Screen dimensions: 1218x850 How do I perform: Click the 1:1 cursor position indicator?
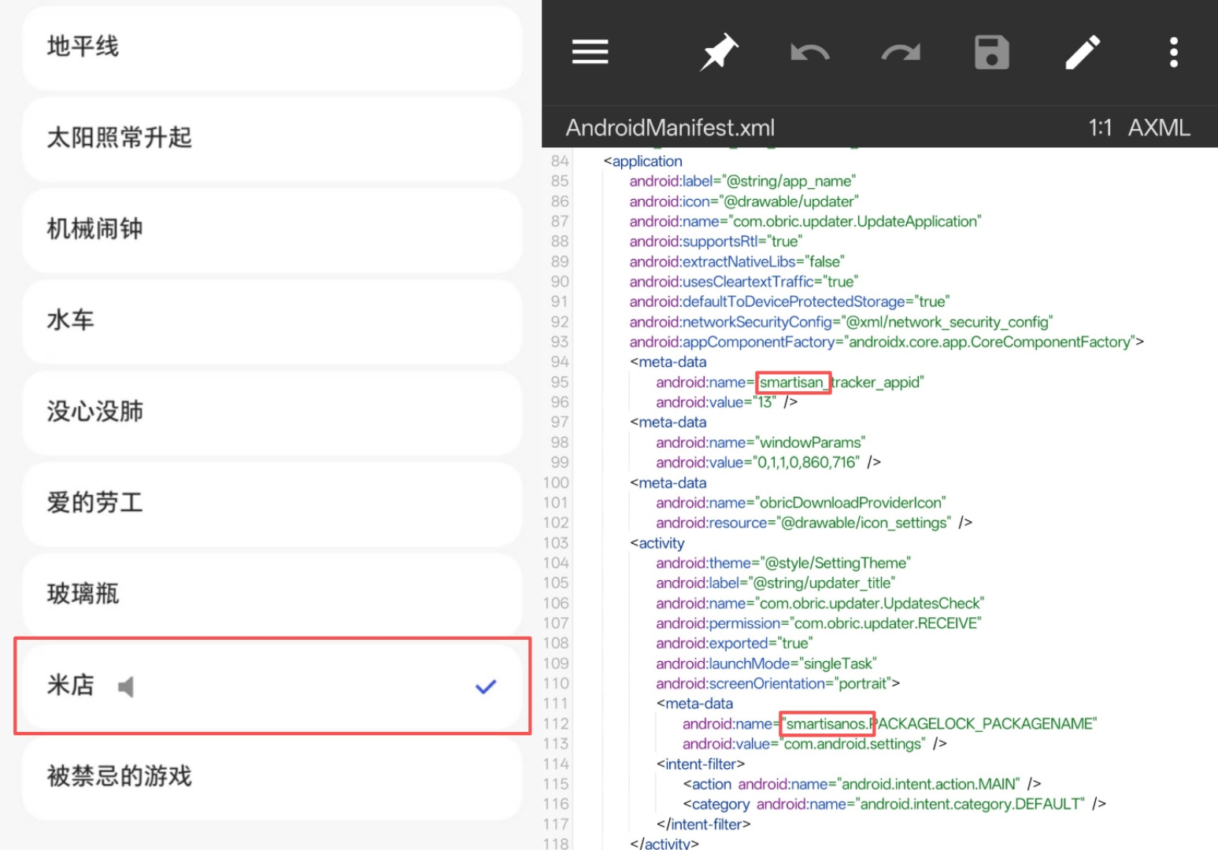(x=1099, y=128)
